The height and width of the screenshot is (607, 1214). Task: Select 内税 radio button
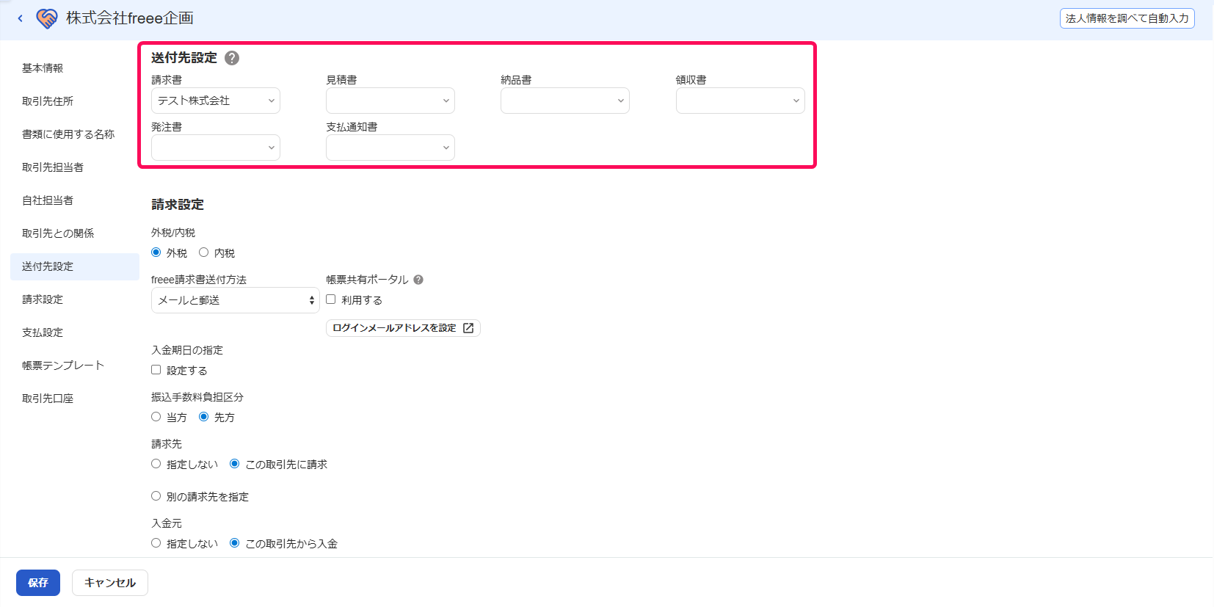pyautogui.click(x=204, y=252)
